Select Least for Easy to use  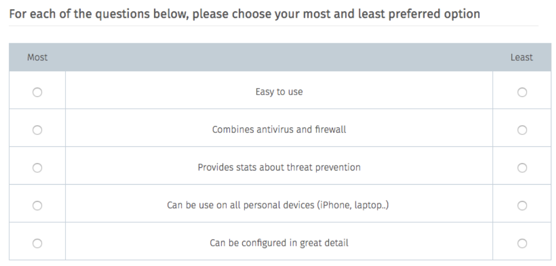click(522, 92)
